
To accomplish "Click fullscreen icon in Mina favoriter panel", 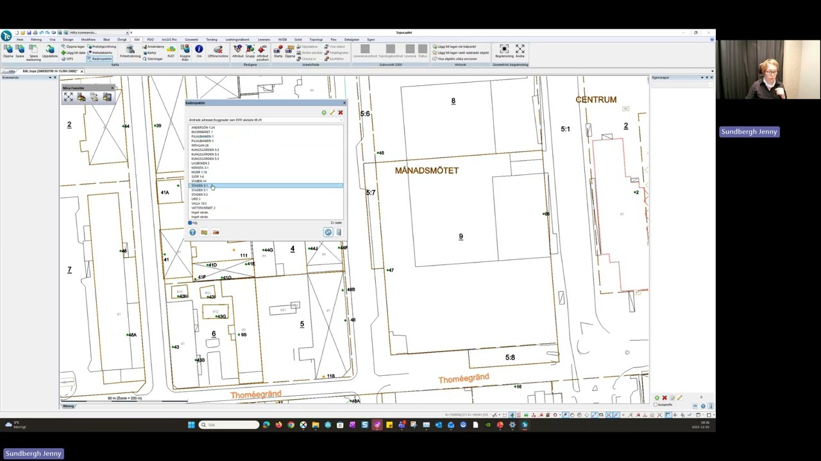I will [69, 97].
